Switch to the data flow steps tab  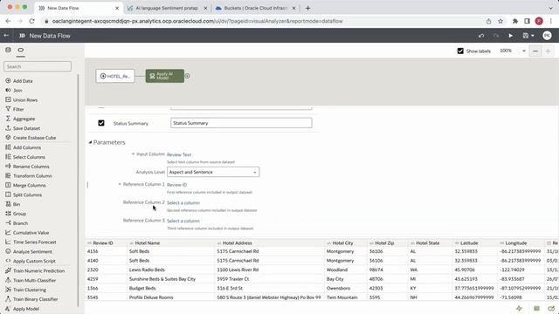[x=21, y=50]
